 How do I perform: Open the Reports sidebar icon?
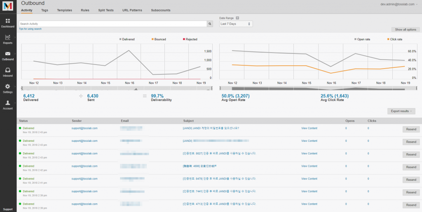[x=8, y=38]
